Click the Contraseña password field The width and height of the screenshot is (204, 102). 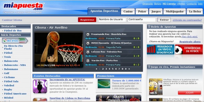pos(142,19)
